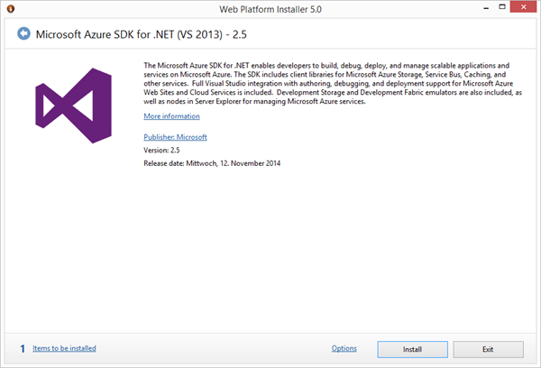Open the Options link
Screen dimensions: 541x368
[x=344, y=348]
